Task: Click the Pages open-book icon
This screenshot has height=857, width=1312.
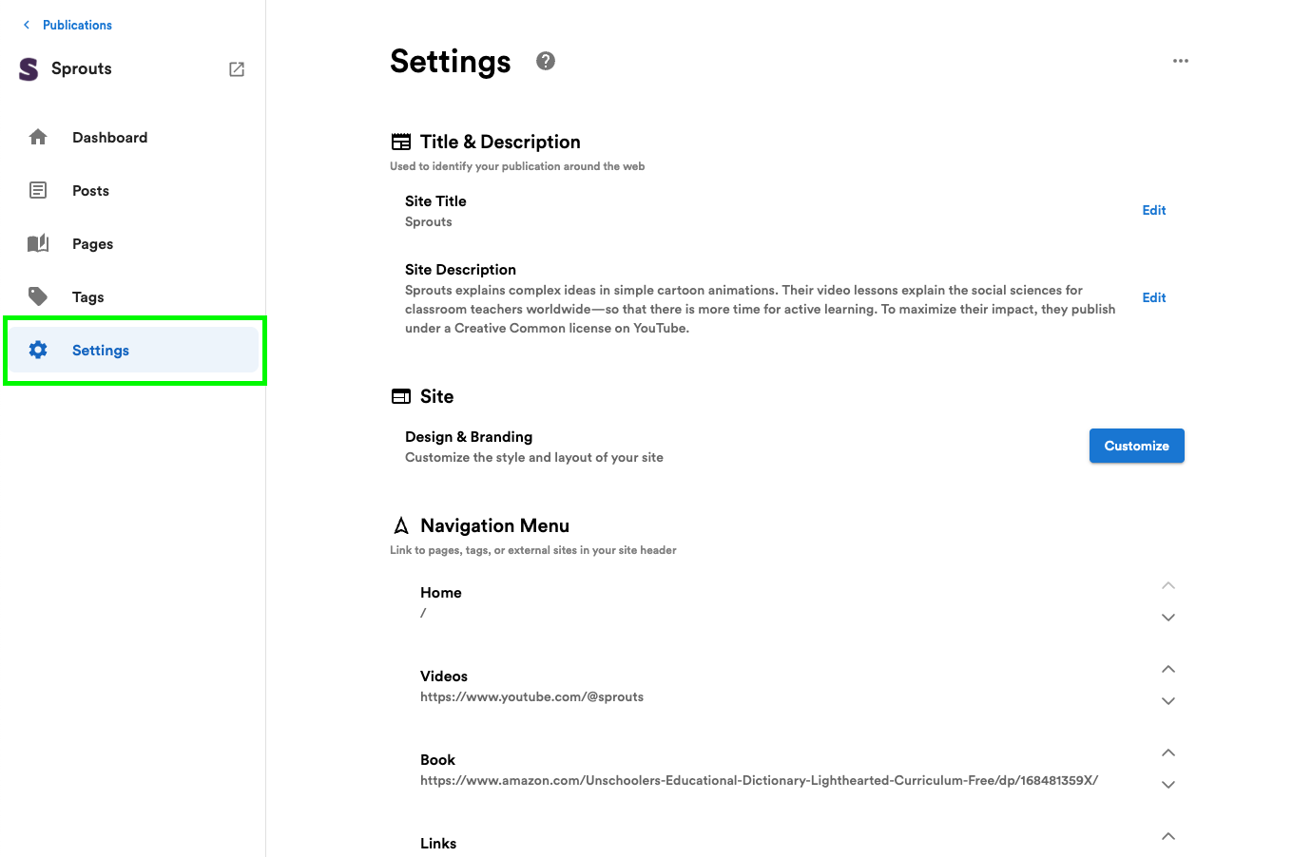Action: 38,243
